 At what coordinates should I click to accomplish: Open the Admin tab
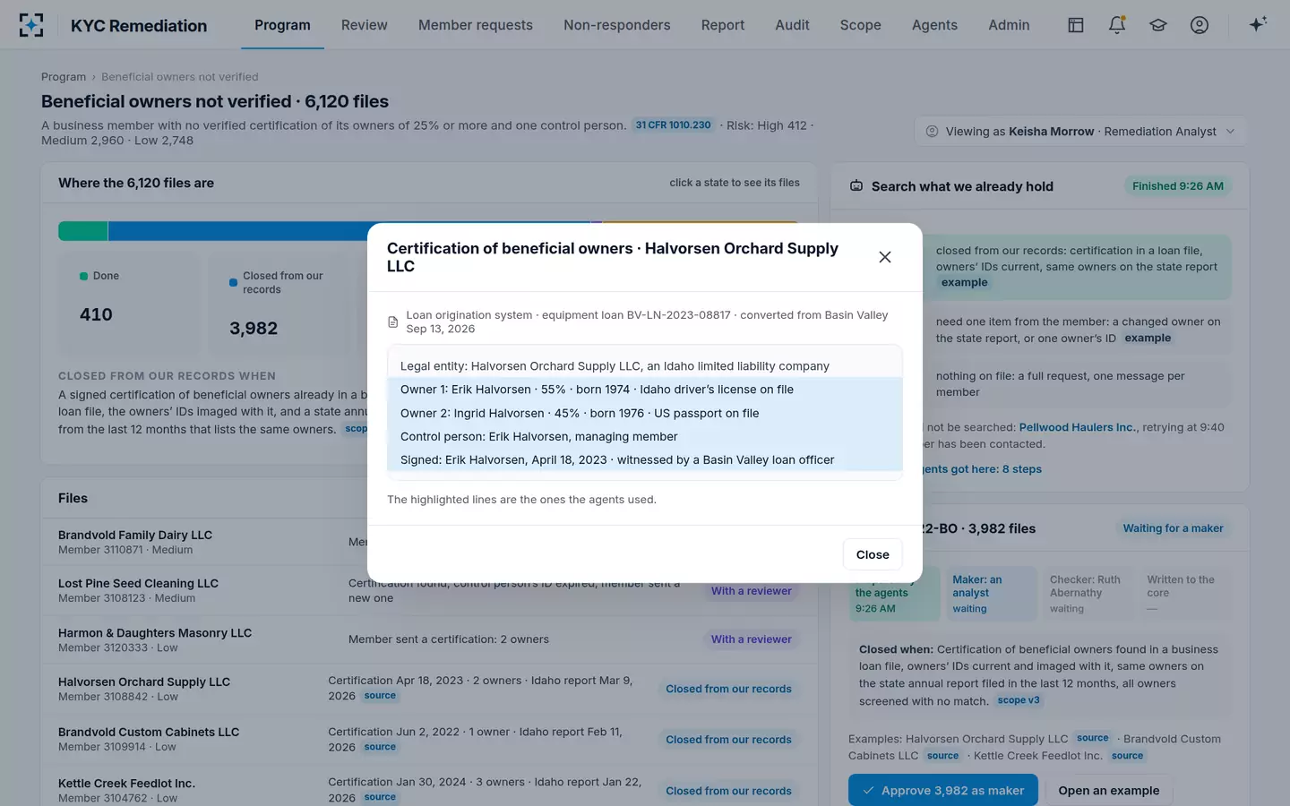click(1009, 25)
